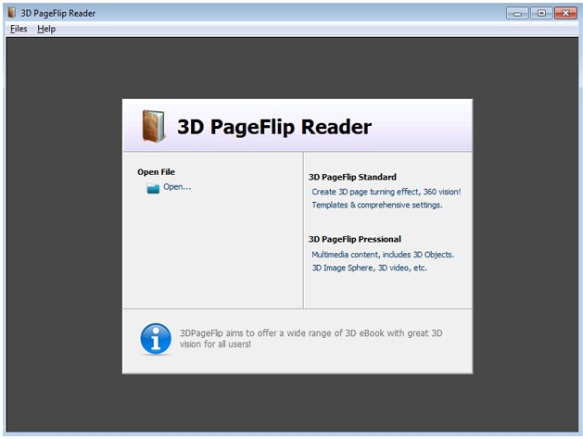Open the 'Multimedia content, includes 3D Objects' link
The height and width of the screenshot is (439, 583).
[x=383, y=255]
